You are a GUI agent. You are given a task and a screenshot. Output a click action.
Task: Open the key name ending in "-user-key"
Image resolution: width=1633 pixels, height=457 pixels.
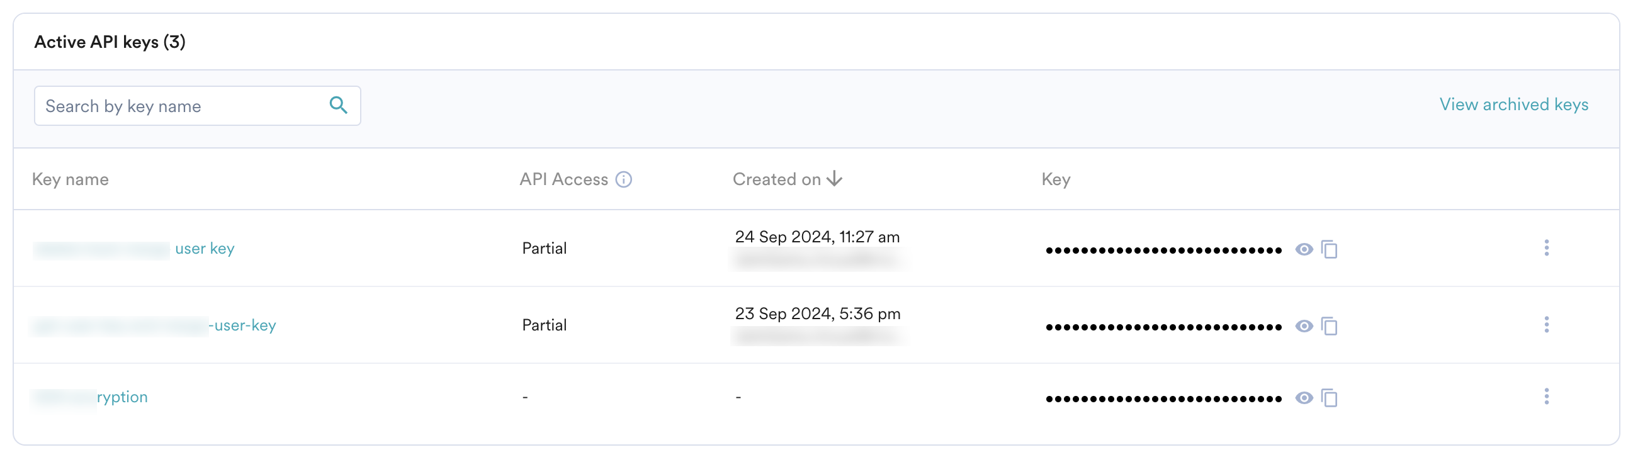tap(245, 325)
